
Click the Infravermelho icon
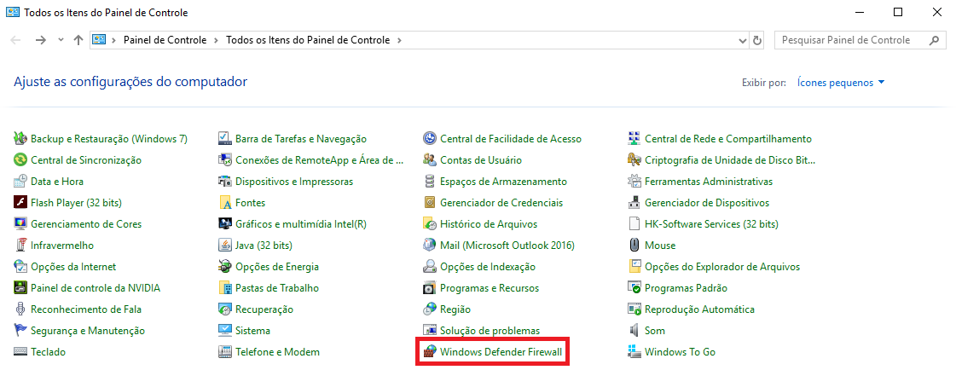20,246
